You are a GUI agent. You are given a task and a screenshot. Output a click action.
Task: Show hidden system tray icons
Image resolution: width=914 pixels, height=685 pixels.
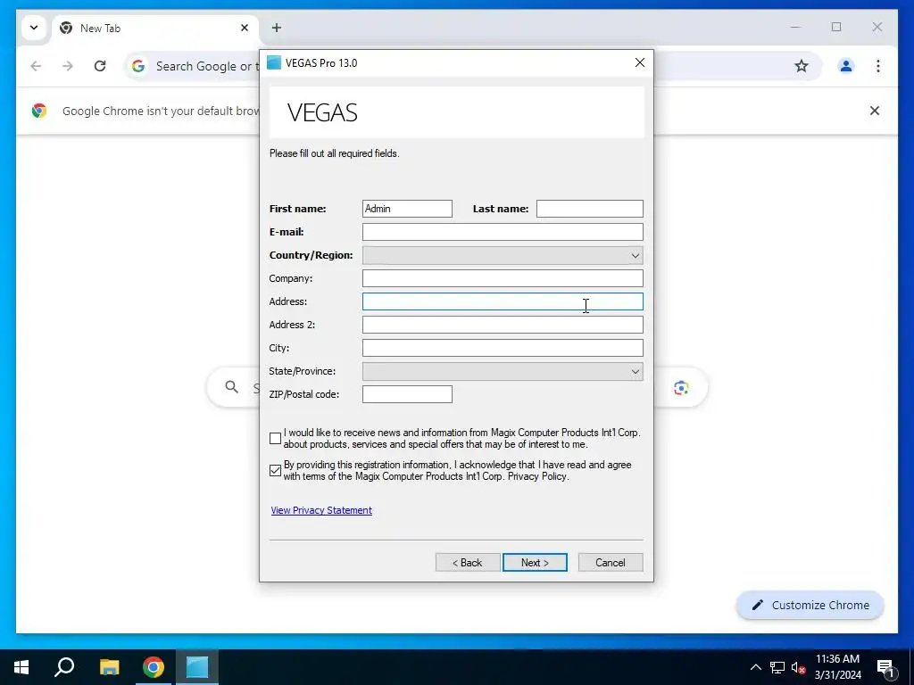pyautogui.click(x=755, y=667)
